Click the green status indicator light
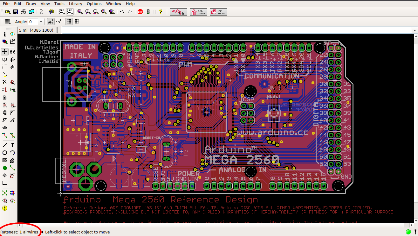Image resolution: width=418 pixels, height=236 pixels. click(408, 232)
